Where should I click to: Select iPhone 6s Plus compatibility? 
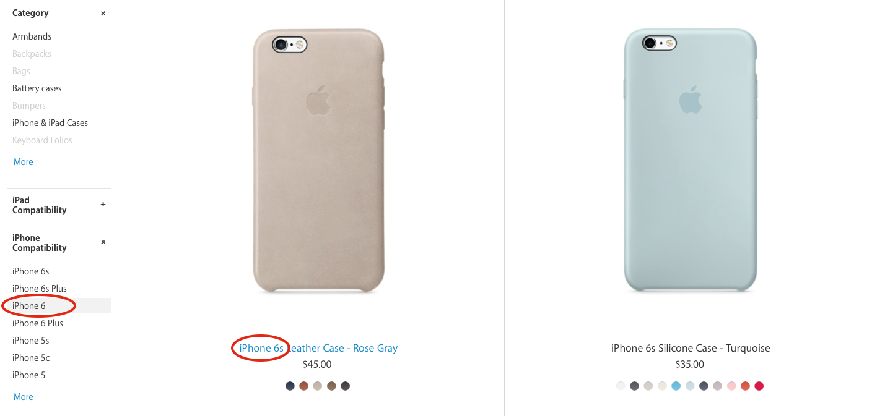(x=40, y=289)
